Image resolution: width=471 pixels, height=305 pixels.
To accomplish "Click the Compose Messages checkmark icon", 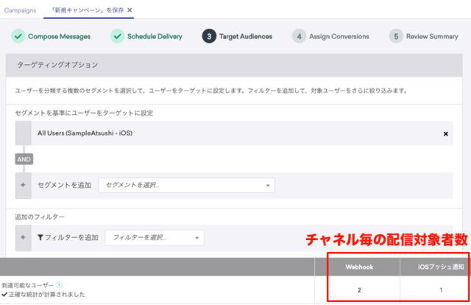I will 17,36.
